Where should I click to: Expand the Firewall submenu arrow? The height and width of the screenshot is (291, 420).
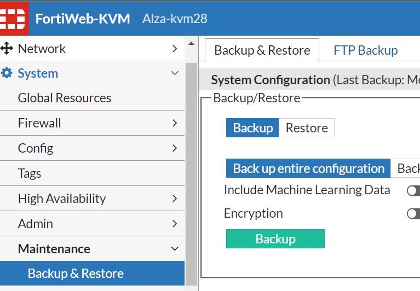pyautogui.click(x=175, y=123)
